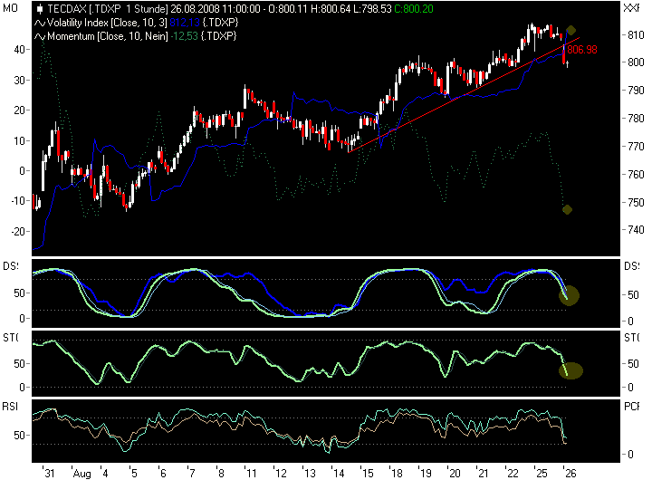Click the red trendline price label 806.98
This screenshot has height=480, width=652.
tap(582, 50)
